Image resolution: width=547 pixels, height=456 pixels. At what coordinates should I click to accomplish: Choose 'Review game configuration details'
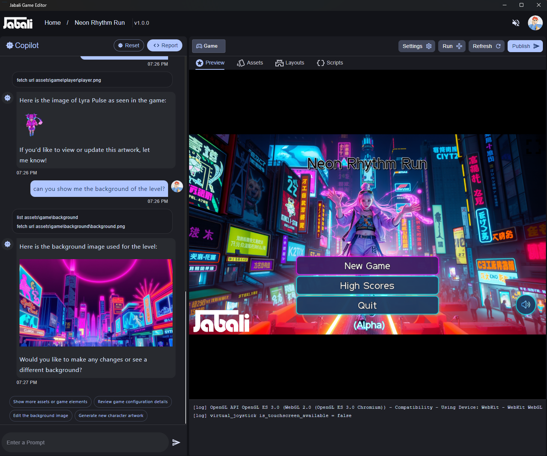click(133, 402)
